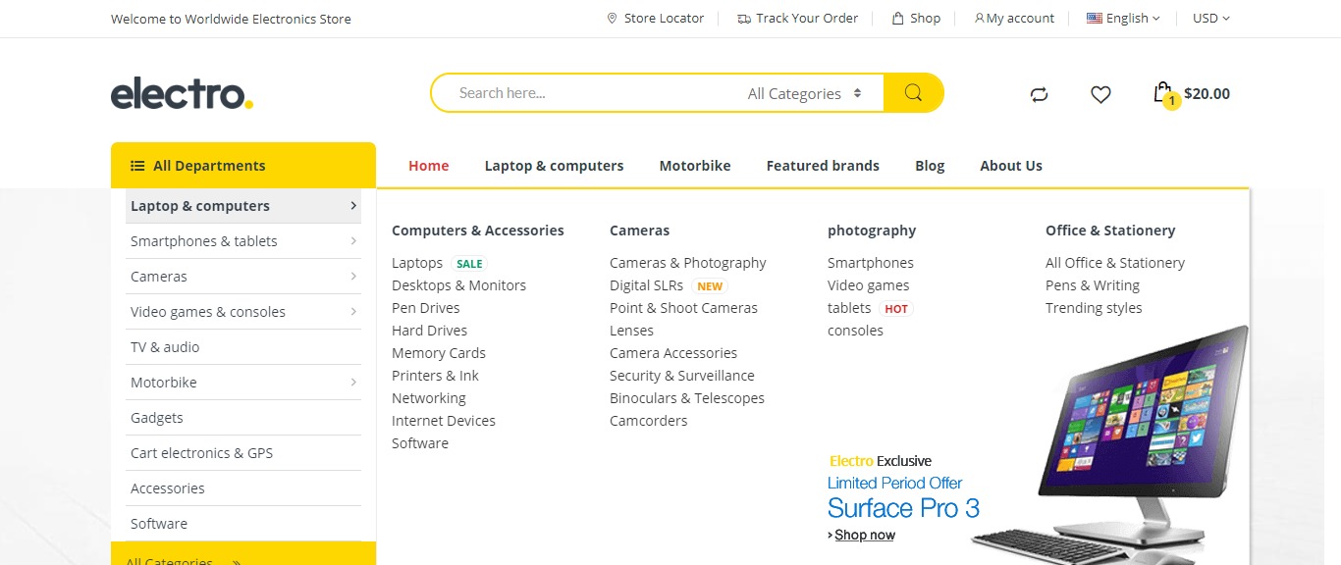This screenshot has width=1341, height=565.
Task: Go to the Featured brands menu
Action: [x=823, y=166]
